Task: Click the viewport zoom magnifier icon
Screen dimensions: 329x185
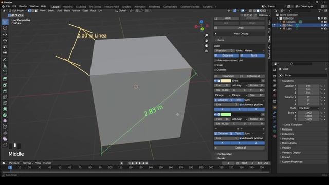Action: (x=207, y=35)
